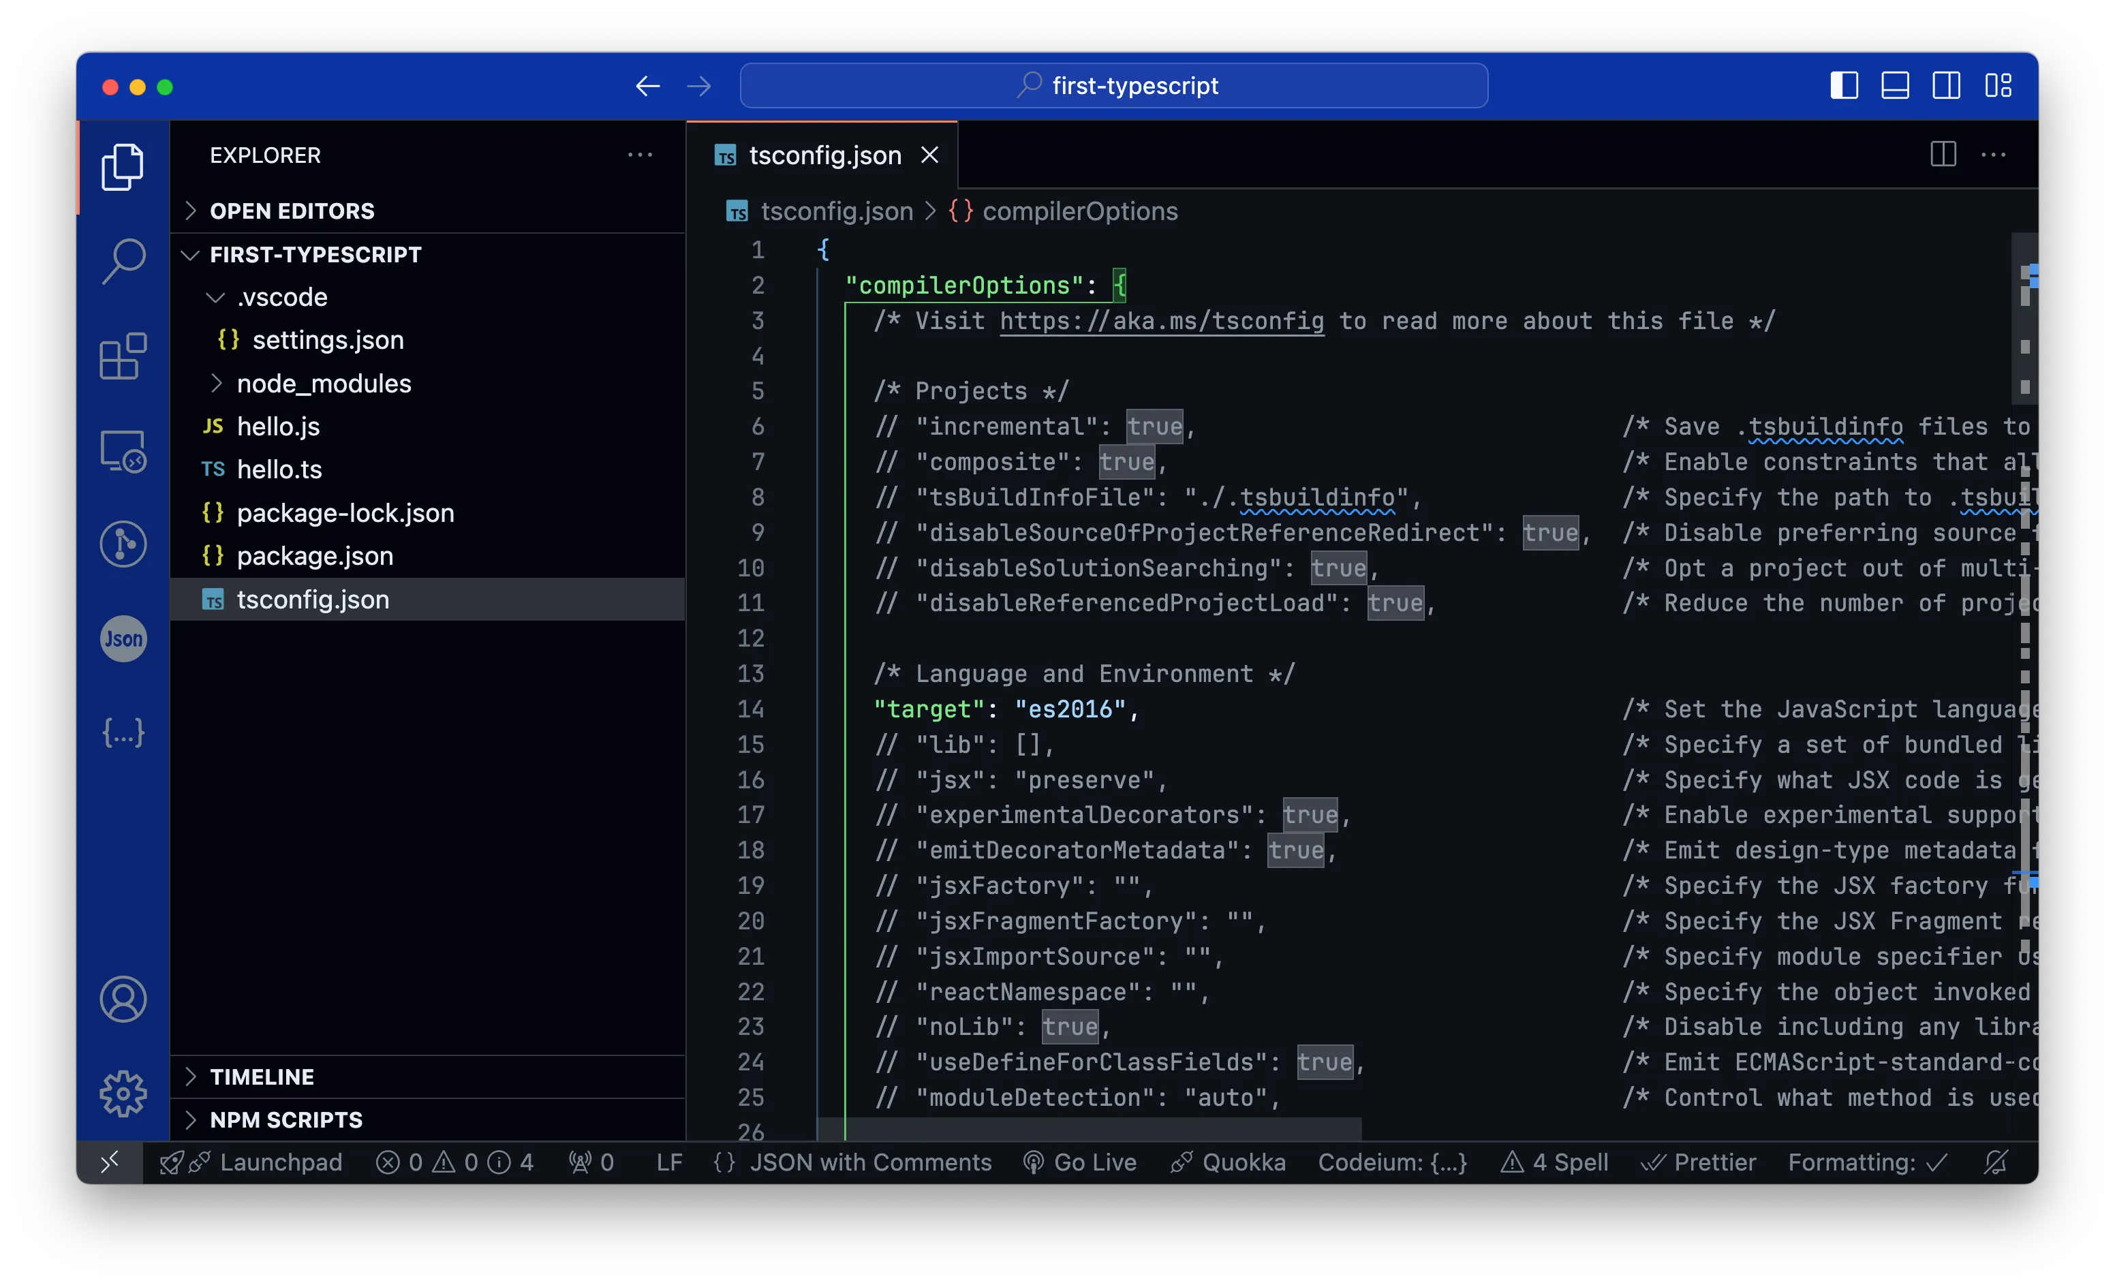This screenshot has height=1285, width=2115.
Task: Toggle the notifications bell
Action: tap(1996, 1162)
